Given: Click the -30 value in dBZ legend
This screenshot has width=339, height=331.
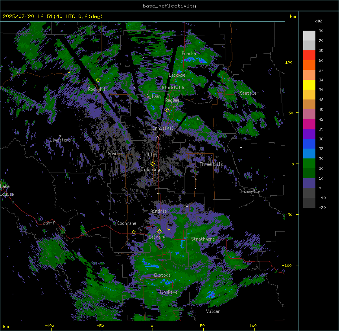Looking at the screenshot, I should (322, 208).
